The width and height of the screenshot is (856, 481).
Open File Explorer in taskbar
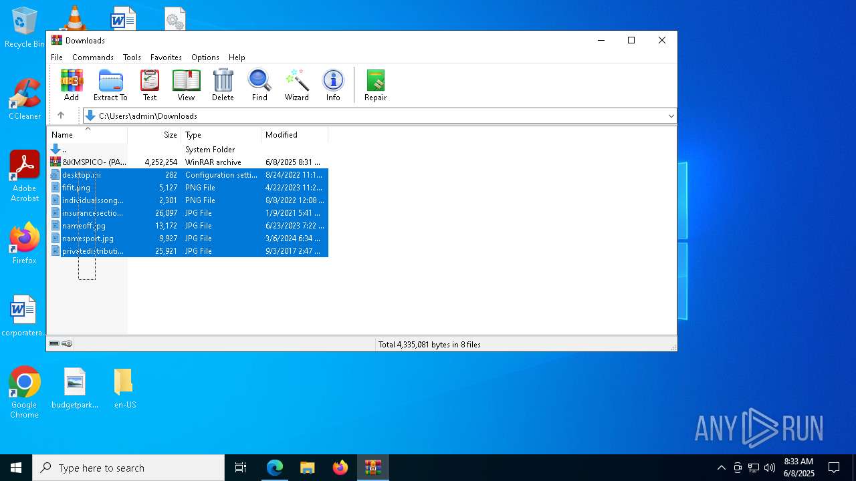(308, 468)
